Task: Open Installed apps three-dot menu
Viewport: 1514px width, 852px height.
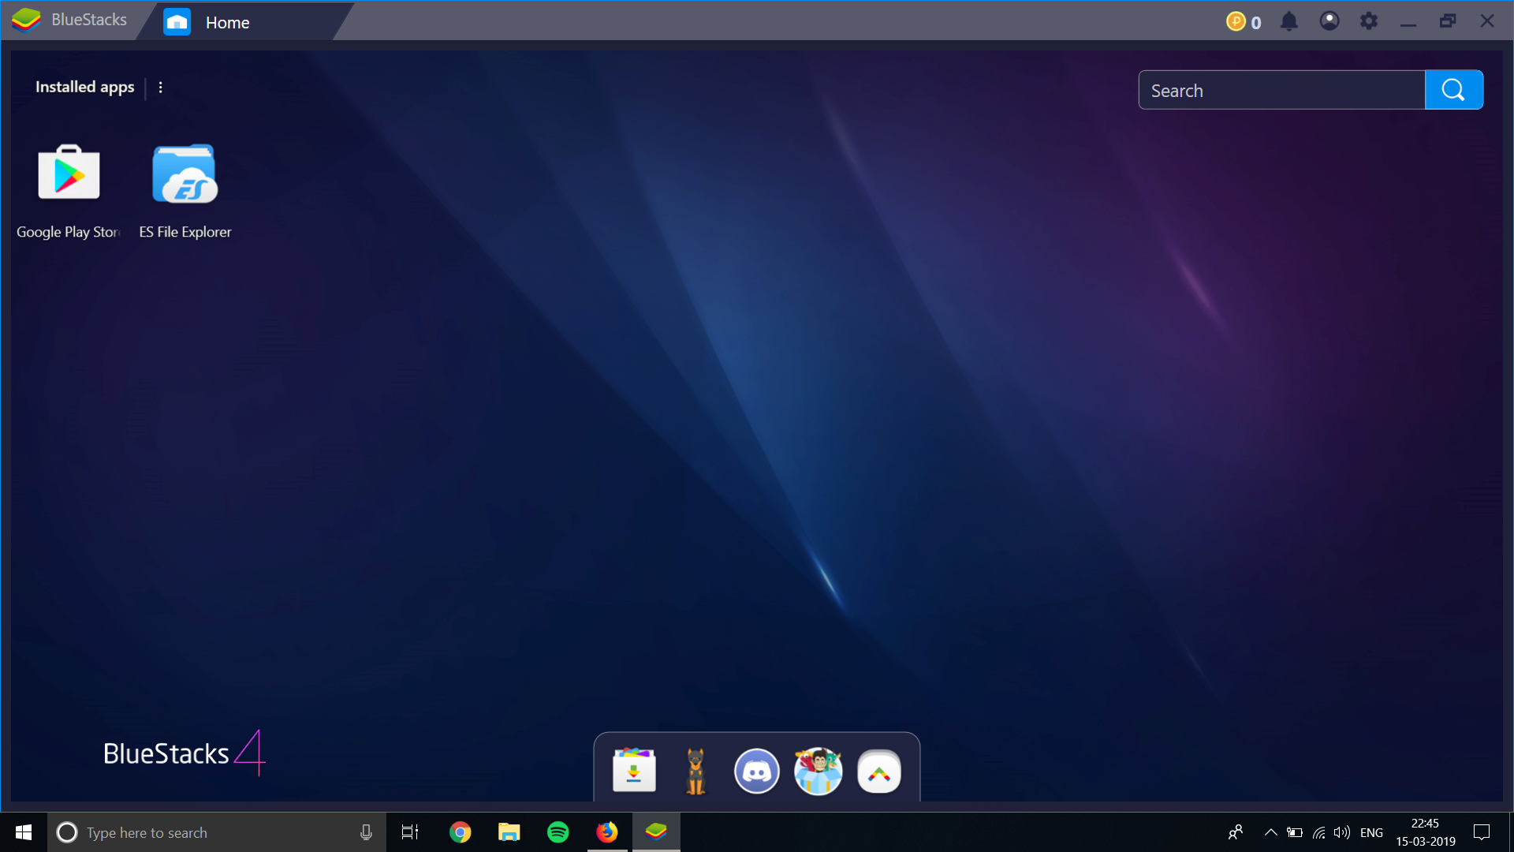Action: [x=161, y=88]
